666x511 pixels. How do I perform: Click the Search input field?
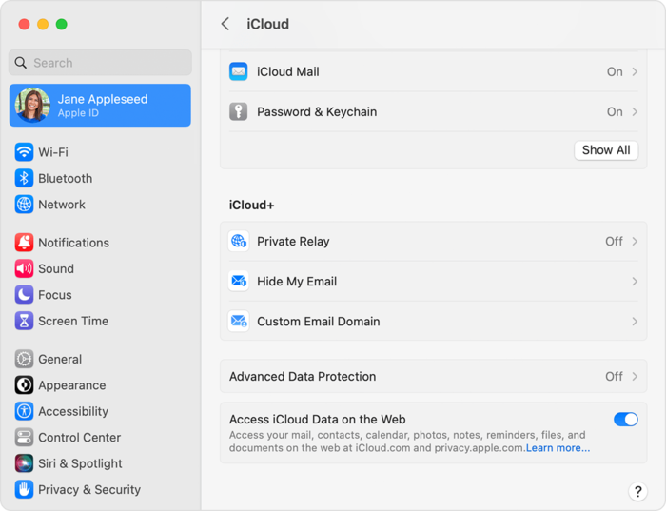click(100, 63)
